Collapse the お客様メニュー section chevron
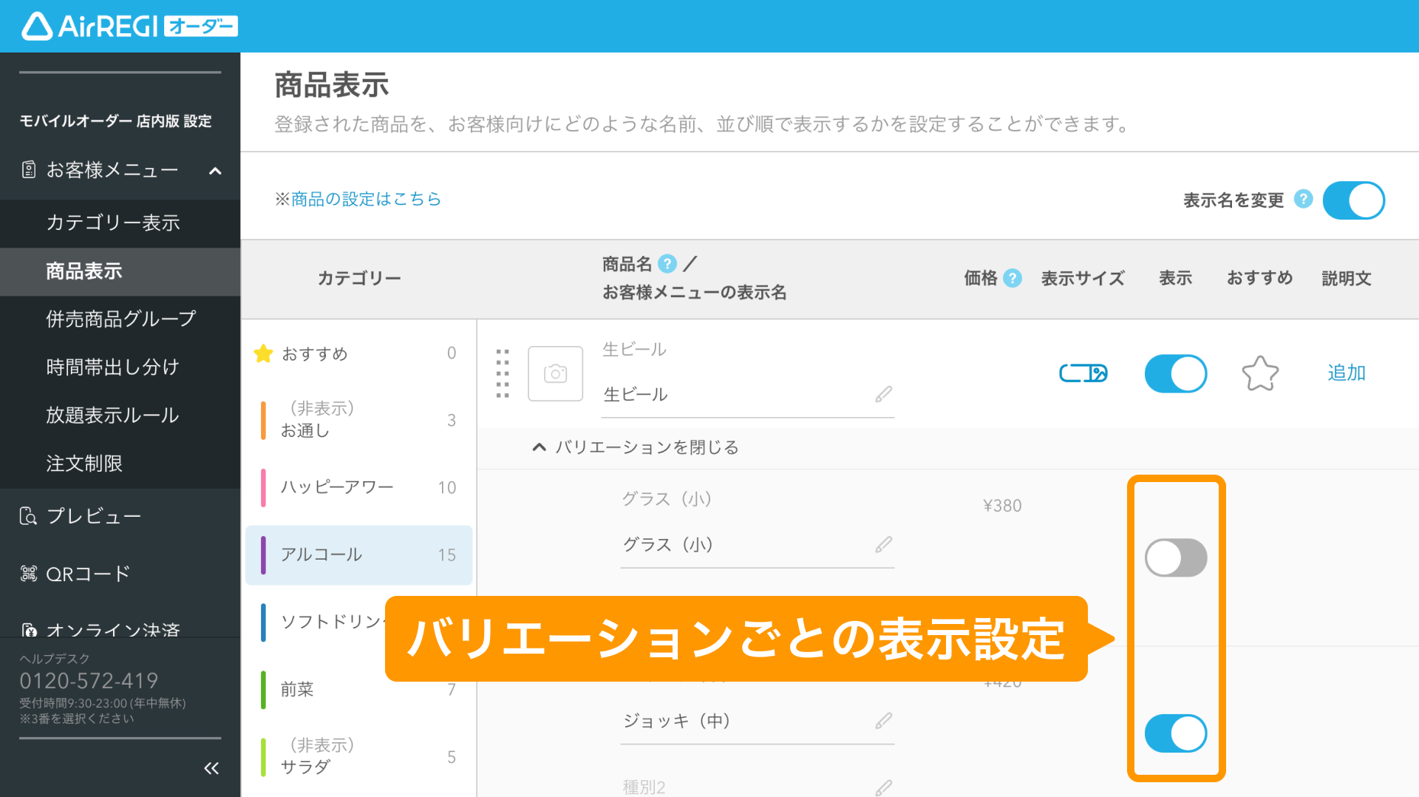Image resolution: width=1419 pixels, height=797 pixels. (x=215, y=171)
